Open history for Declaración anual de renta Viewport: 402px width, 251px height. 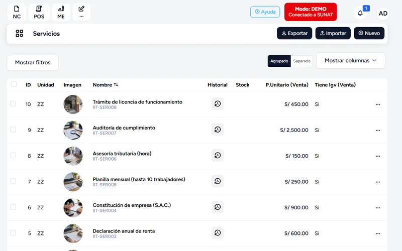pyautogui.click(x=218, y=233)
